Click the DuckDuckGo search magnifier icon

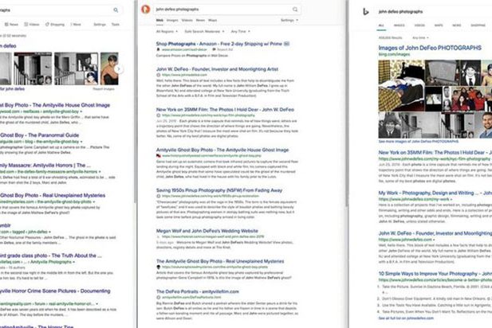click(297, 10)
